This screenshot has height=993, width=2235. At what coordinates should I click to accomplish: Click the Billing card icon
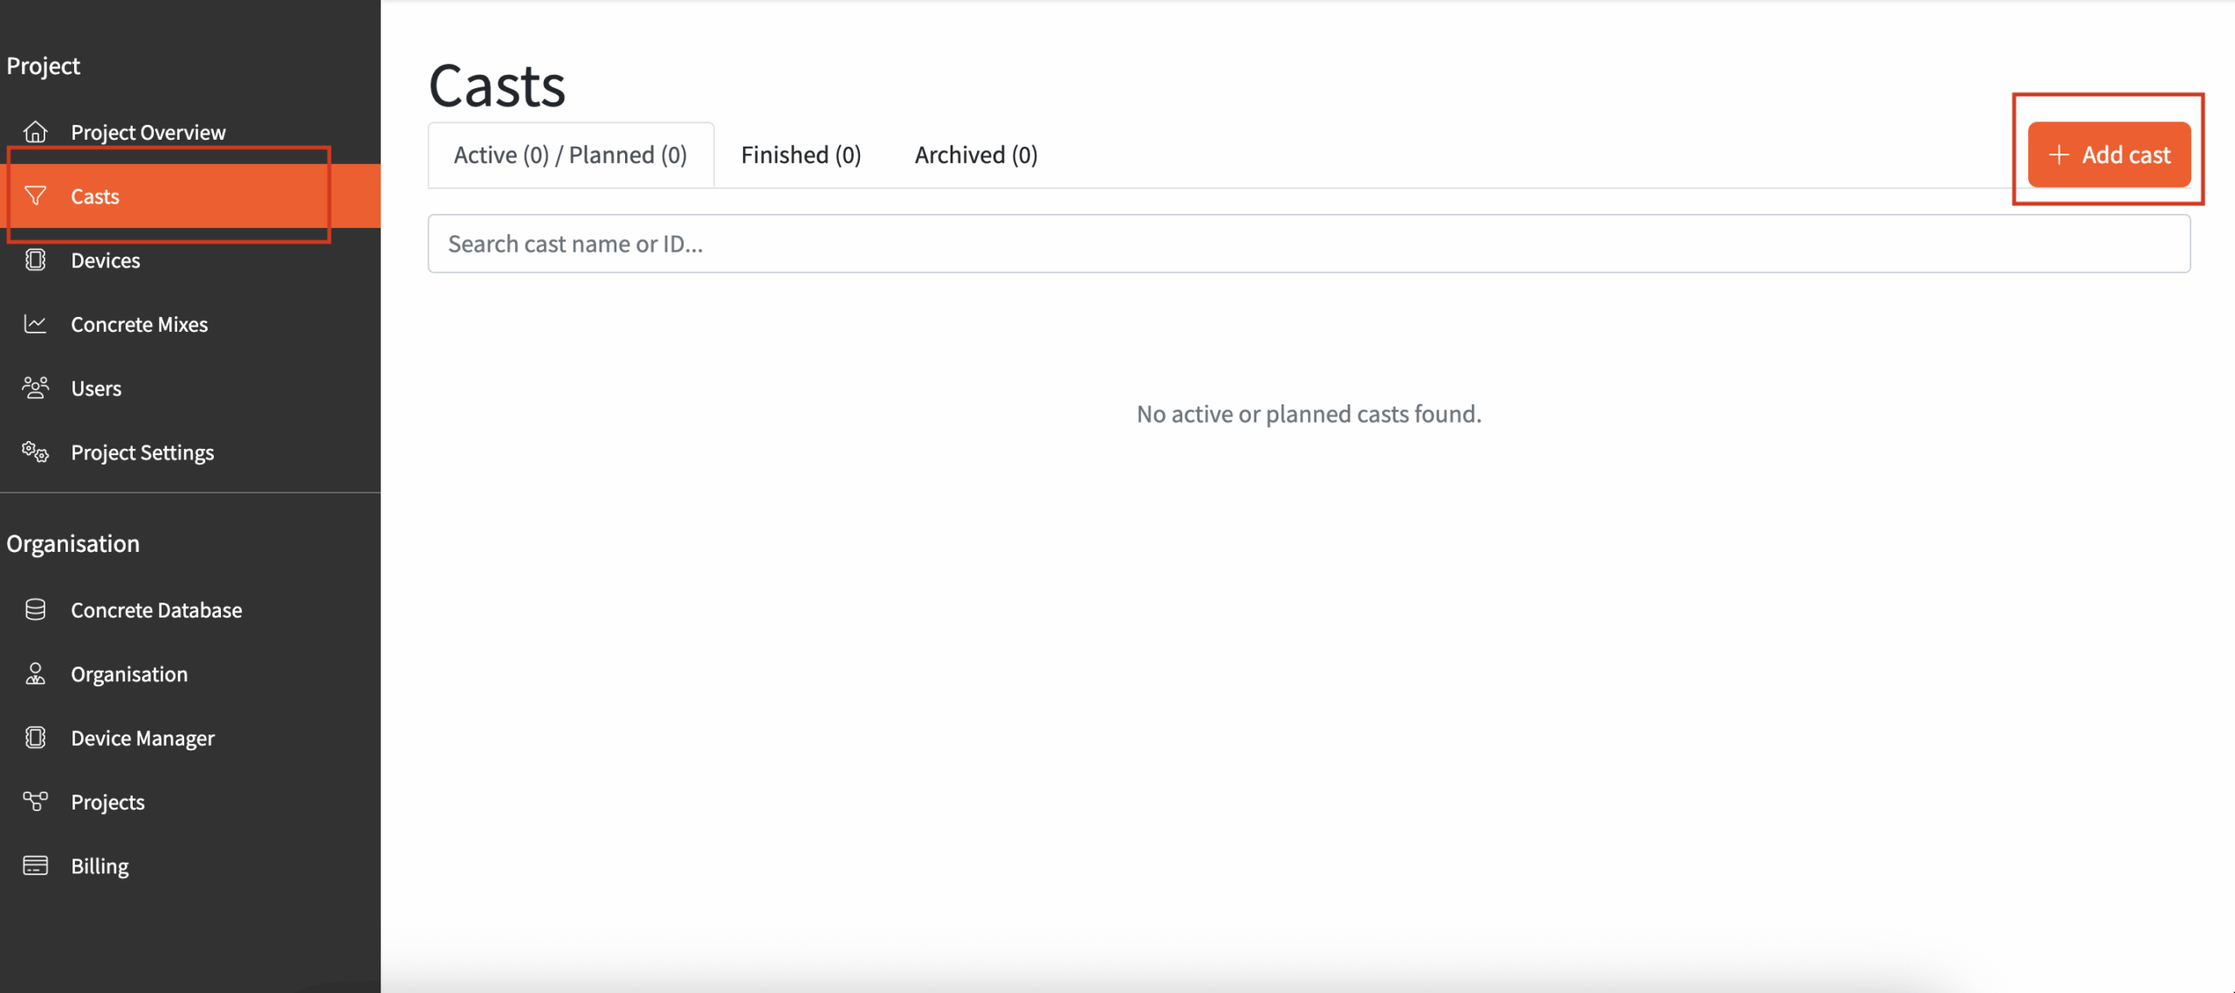click(x=35, y=865)
